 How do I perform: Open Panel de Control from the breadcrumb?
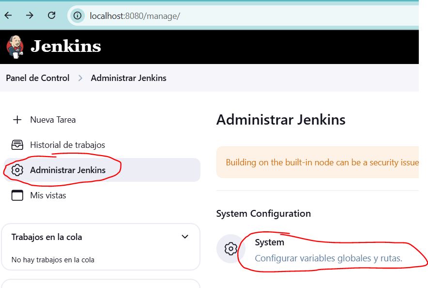[x=37, y=78]
